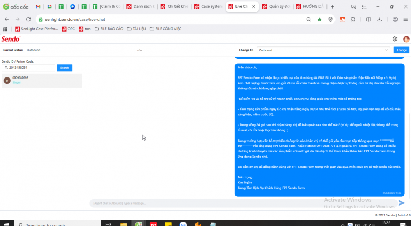Open Cốc Cốc from the taskbar
Image resolution: width=411 pixels, height=226 pixels.
click(139, 224)
